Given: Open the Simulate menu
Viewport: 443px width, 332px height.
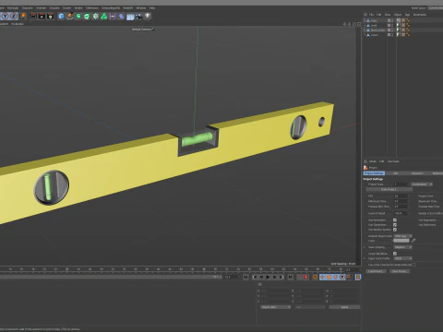Looking at the screenshot, I should 54,8.
